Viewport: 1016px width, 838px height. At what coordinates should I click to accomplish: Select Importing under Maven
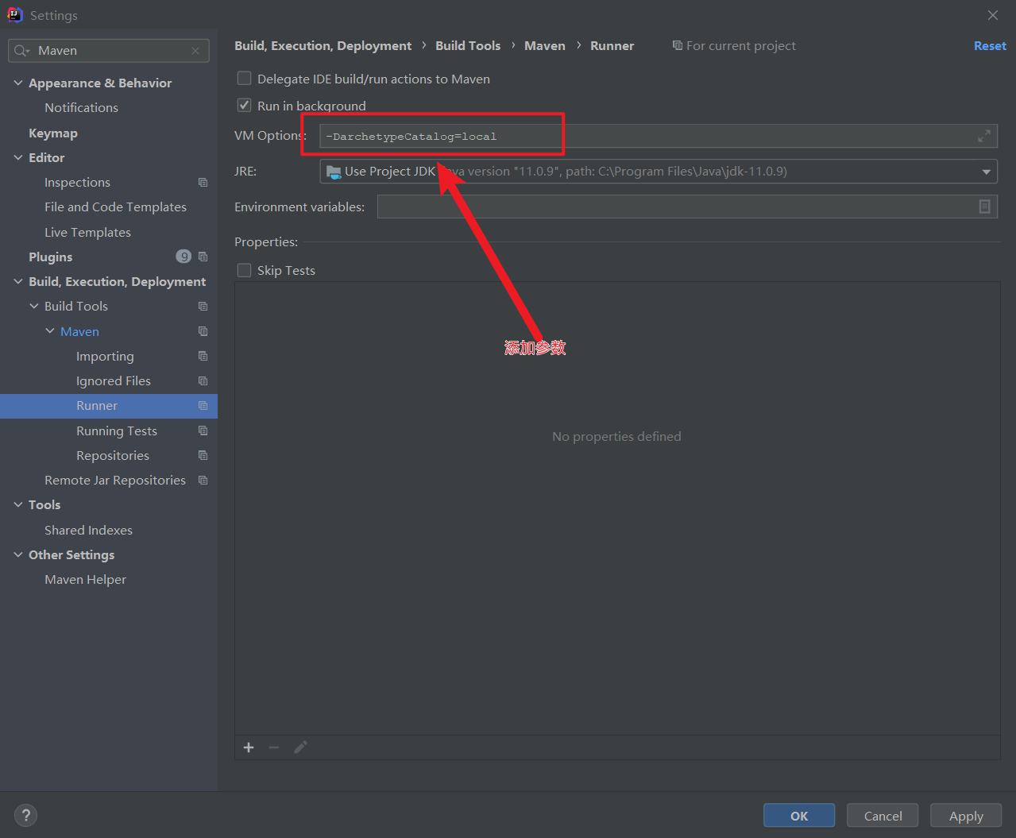[105, 356]
